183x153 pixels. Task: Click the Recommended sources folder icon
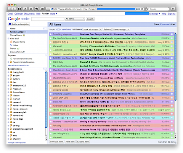coord(11,62)
